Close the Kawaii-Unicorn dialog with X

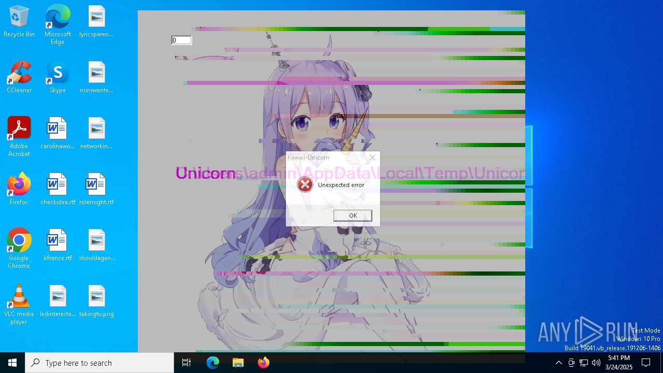click(372, 157)
